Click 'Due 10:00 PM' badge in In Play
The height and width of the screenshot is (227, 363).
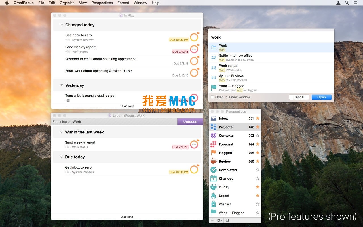(x=179, y=40)
